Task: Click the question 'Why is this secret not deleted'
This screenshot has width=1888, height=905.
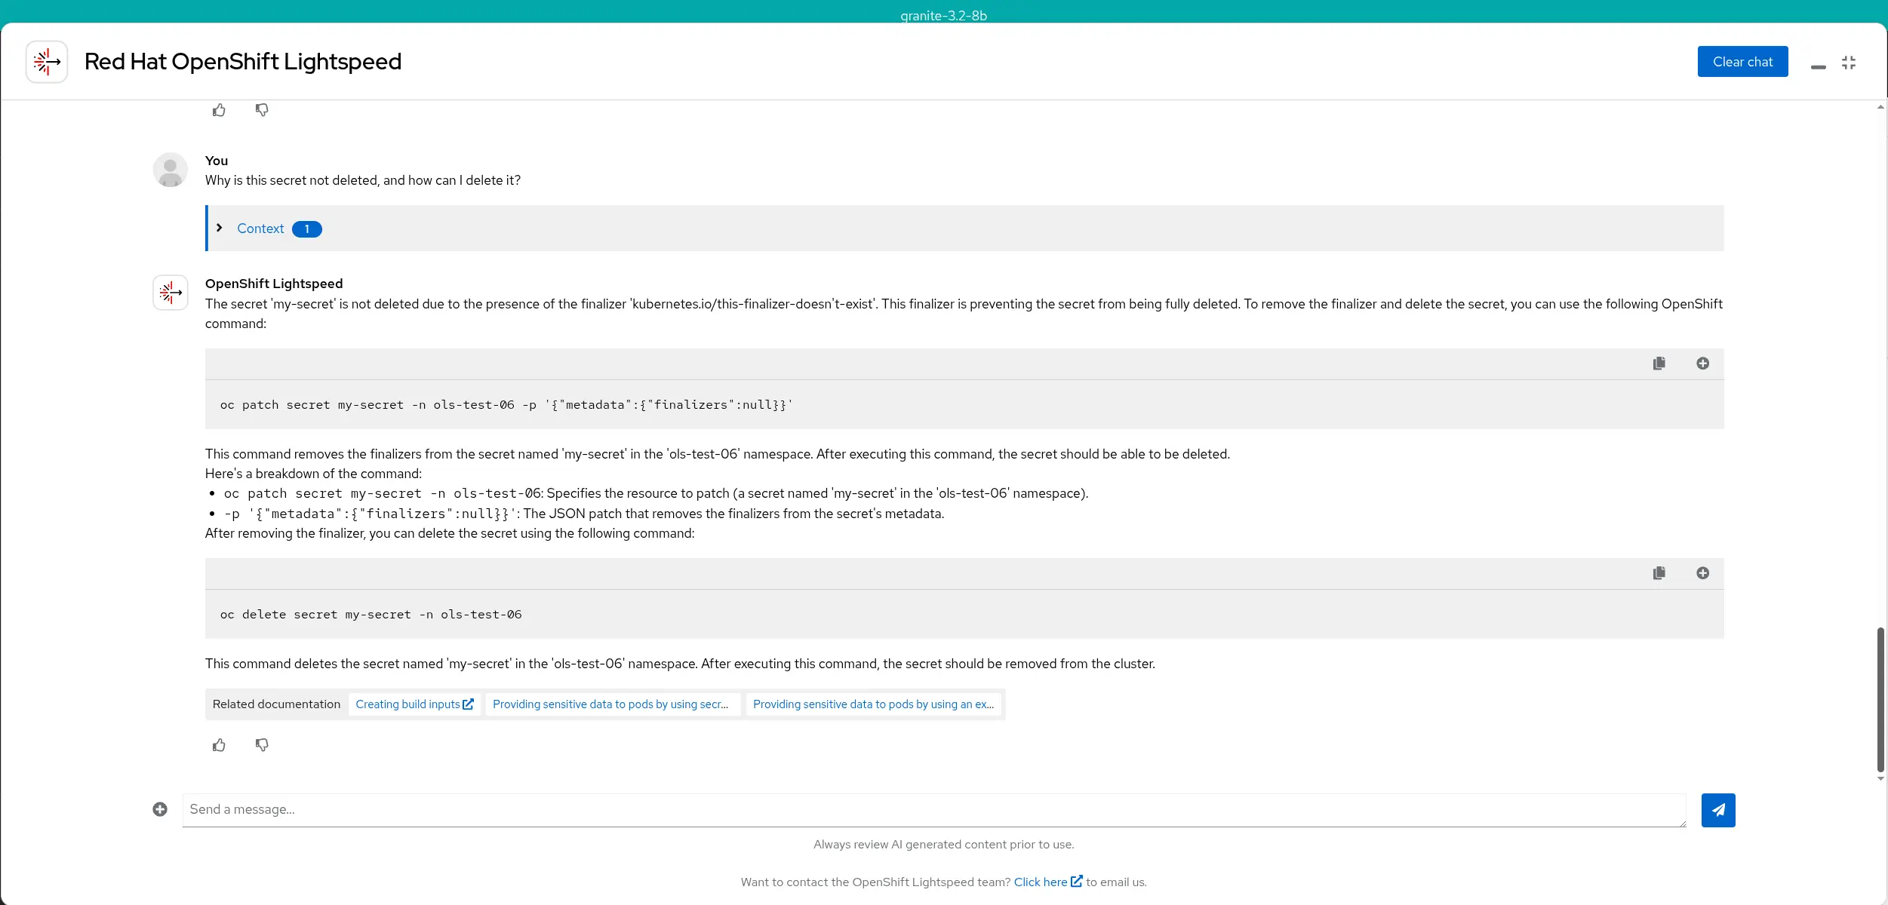Action: point(363,180)
